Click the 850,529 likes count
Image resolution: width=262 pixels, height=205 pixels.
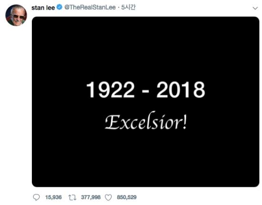(127, 197)
